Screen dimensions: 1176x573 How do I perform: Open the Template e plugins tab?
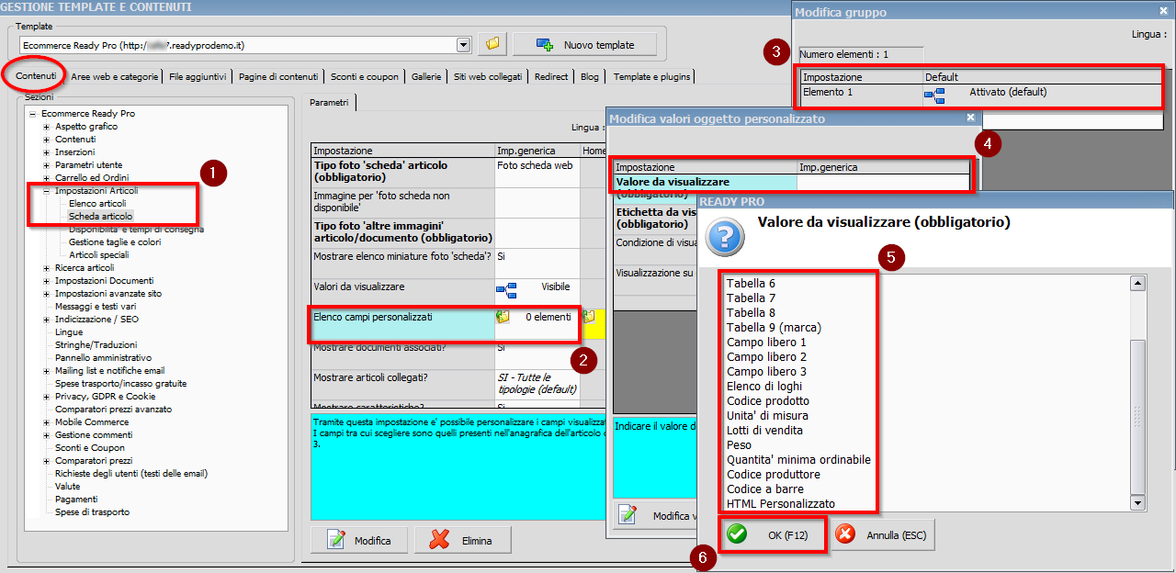click(x=650, y=77)
